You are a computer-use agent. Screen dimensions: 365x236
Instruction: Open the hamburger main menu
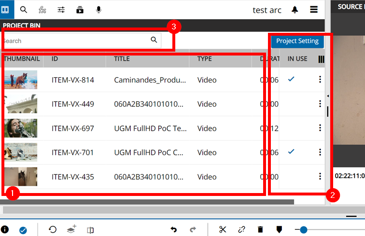point(314,10)
